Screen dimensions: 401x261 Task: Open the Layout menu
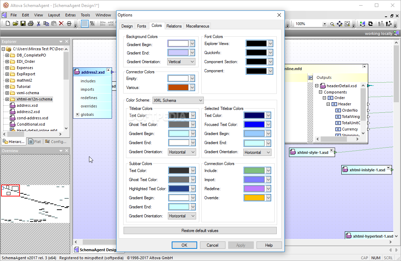pyautogui.click(x=54, y=15)
